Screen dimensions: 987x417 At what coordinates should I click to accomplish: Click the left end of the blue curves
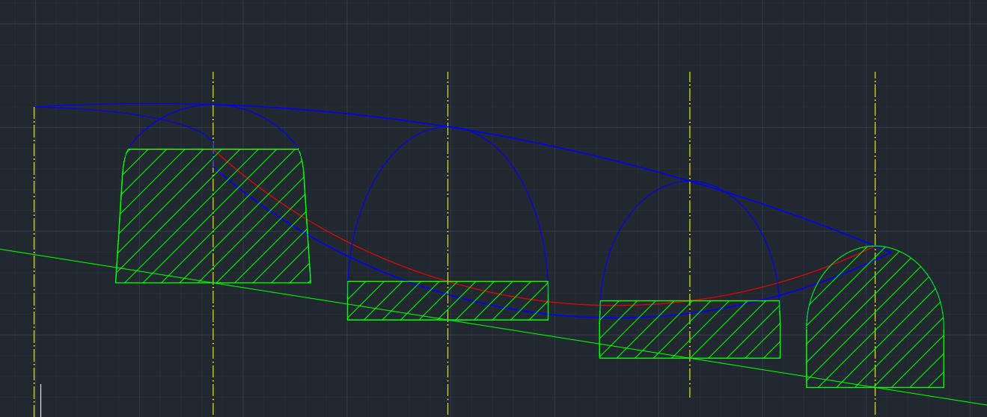[x=36, y=107]
